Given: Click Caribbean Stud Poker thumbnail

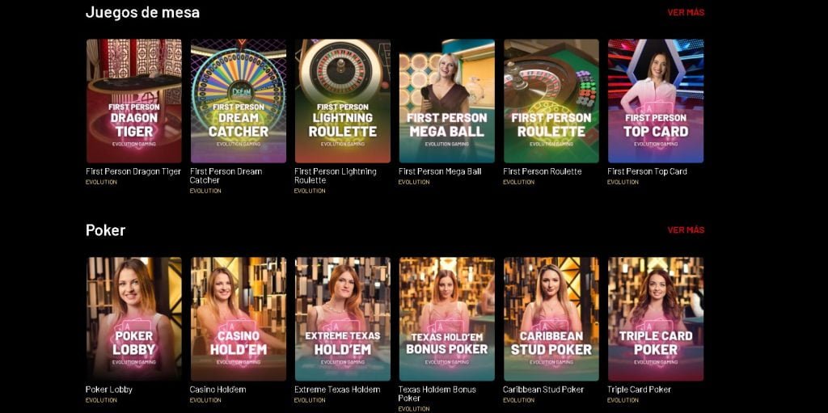Looking at the screenshot, I should [551, 319].
